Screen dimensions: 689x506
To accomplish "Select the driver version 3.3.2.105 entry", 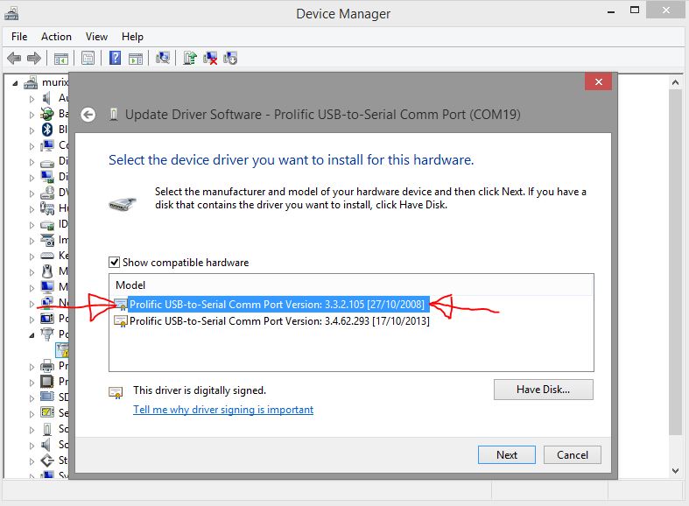I will click(278, 304).
